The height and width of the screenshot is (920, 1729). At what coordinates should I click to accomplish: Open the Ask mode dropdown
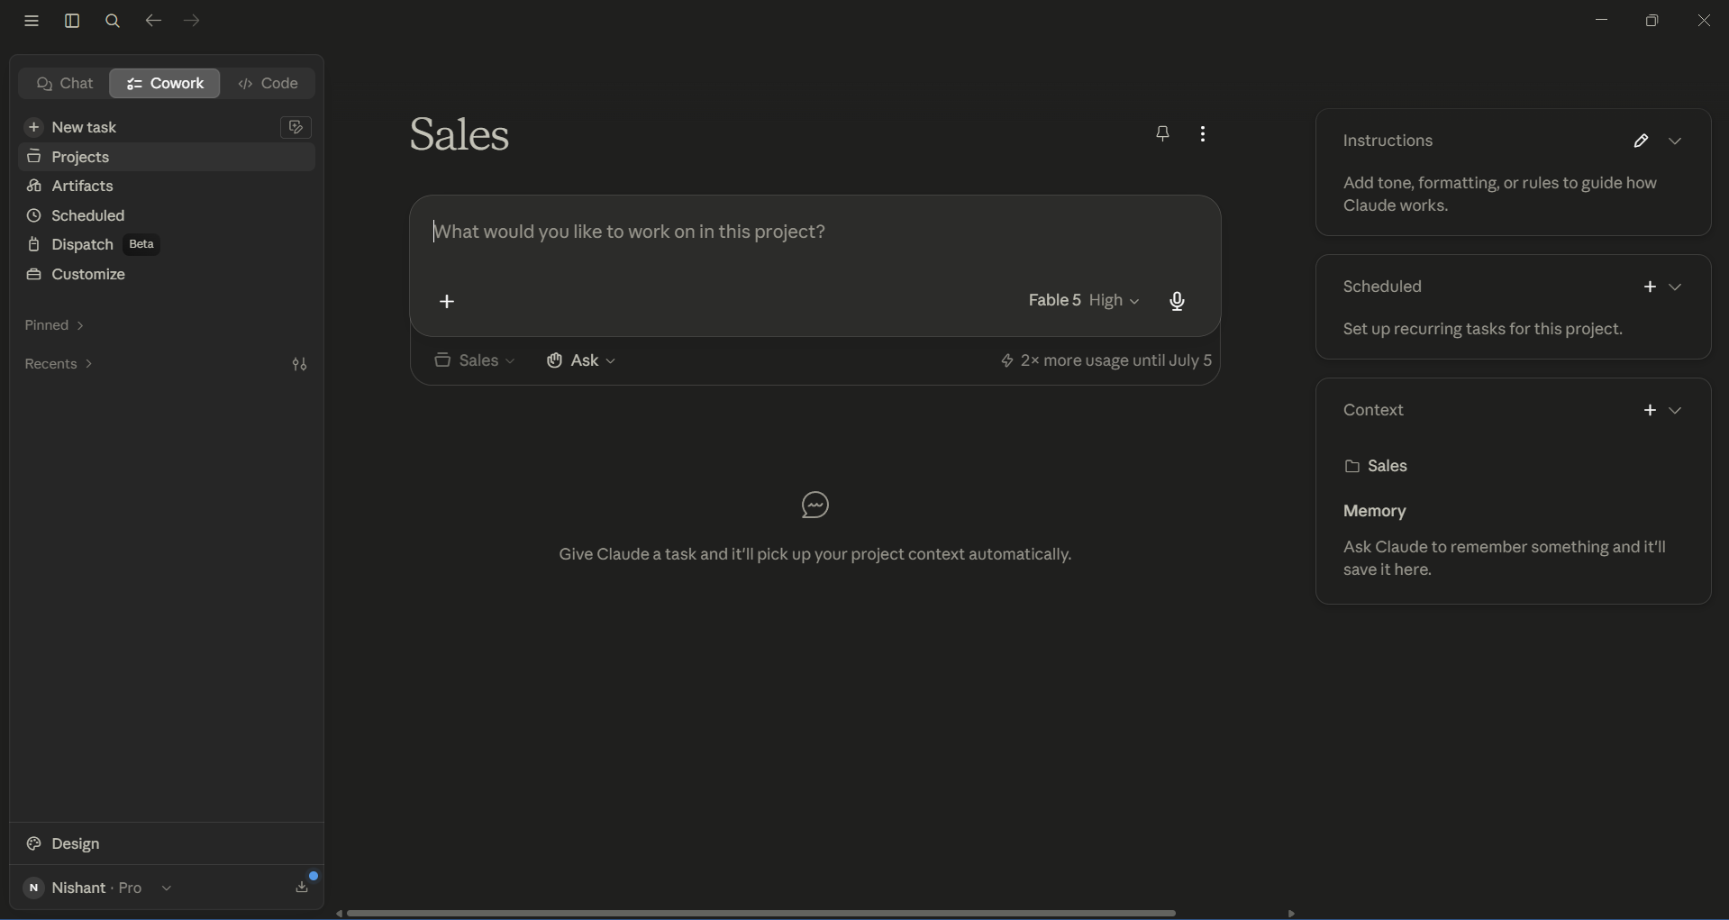(x=582, y=361)
